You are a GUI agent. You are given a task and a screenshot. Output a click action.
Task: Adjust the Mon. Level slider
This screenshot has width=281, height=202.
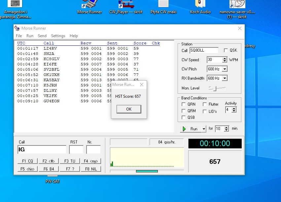(x=216, y=88)
